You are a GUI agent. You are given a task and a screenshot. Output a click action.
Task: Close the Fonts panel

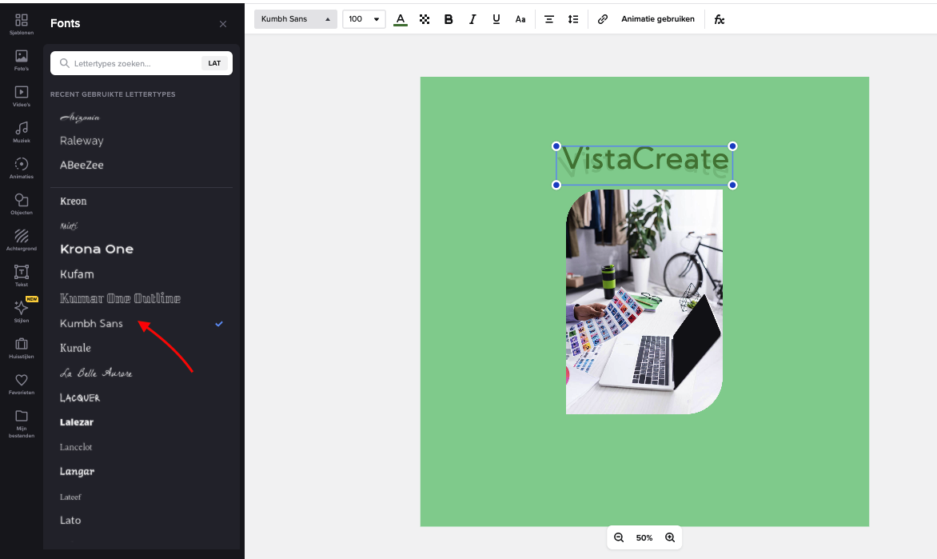pyautogui.click(x=223, y=24)
